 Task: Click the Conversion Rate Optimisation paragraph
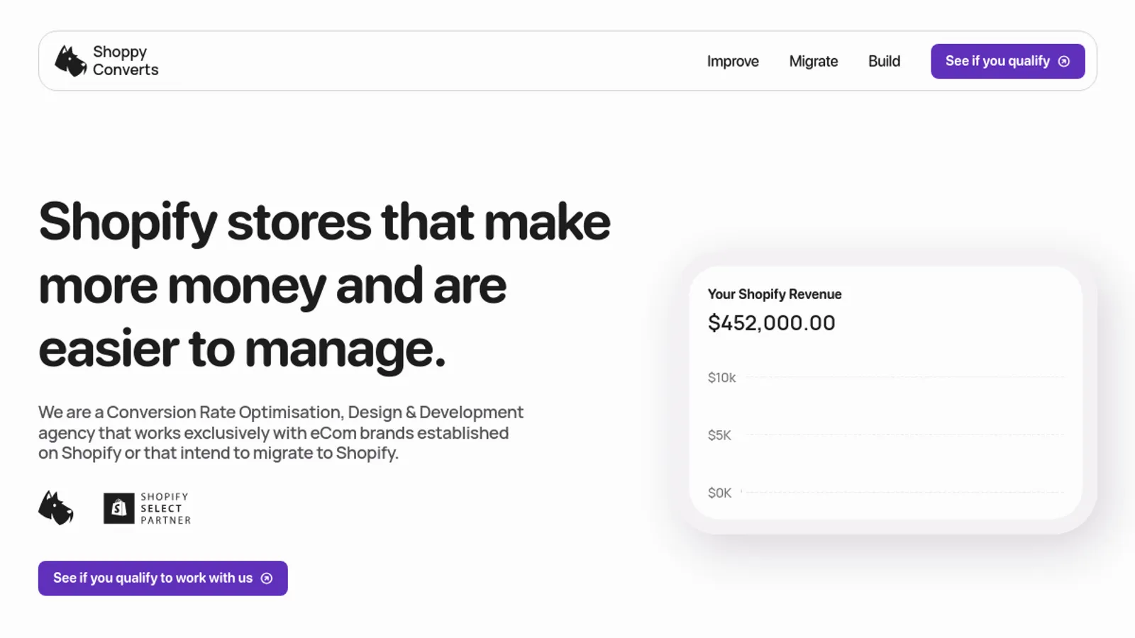point(281,432)
